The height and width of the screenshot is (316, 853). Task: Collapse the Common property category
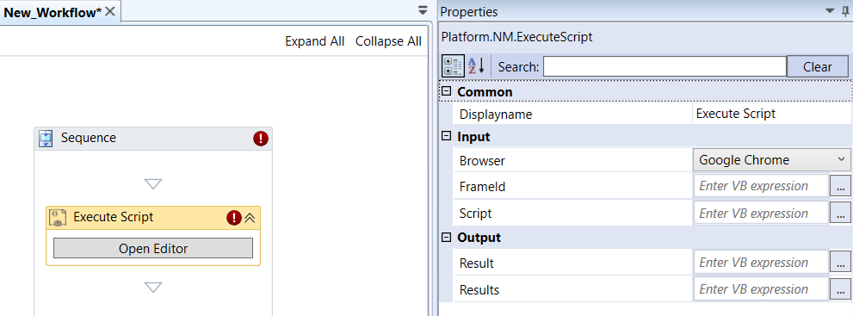446,92
